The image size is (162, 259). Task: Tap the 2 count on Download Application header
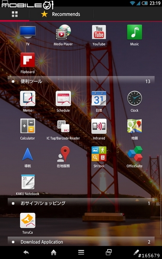click(149, 242)
